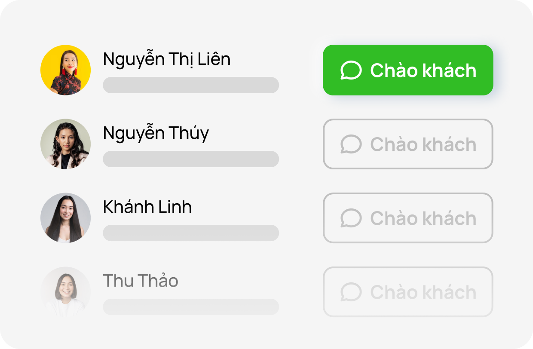
Task: Open Nguyễn Thị Liên's profile photo
Action: point(65,70)
